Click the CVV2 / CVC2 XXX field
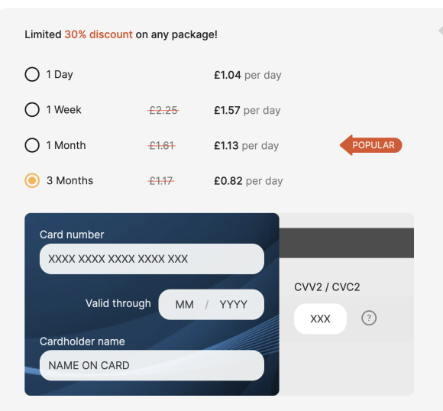This screenshot has width=443, height=411. (320, 319)
